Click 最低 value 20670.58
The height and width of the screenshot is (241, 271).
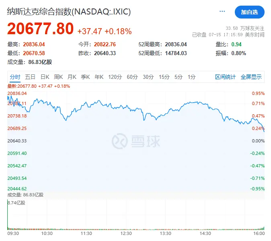(x=34, y=53)
